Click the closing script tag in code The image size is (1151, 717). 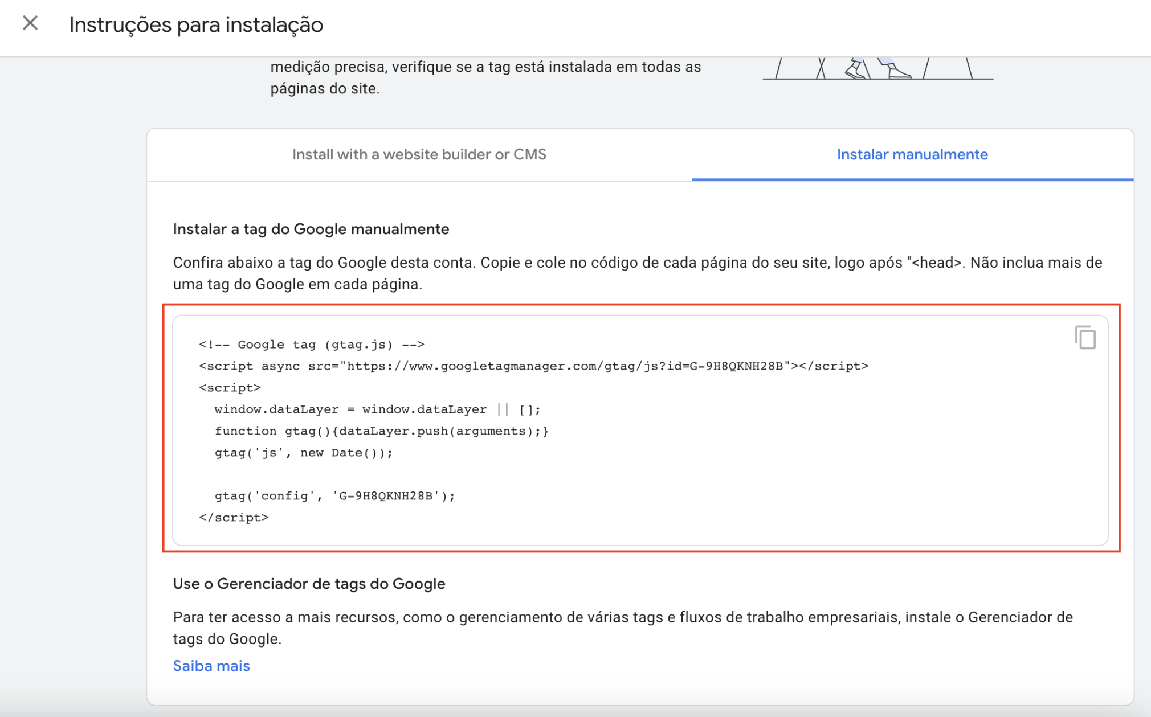(234, 517)
